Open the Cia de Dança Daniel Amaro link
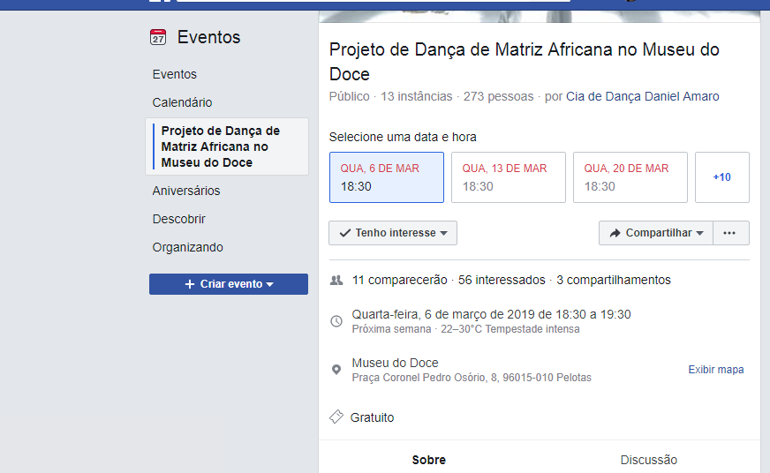Viewport: 770px width, 473px height. tap(642, 96)
